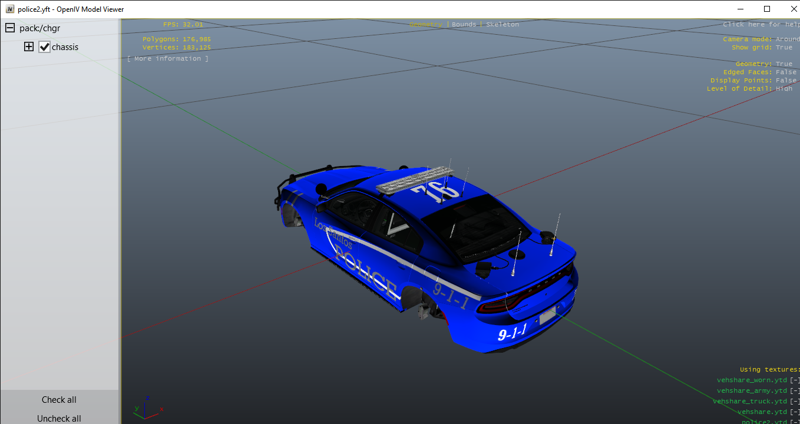Switch to the Bounds view tab
The width and height of the screenshot is (800, 424).
point(464,25)
